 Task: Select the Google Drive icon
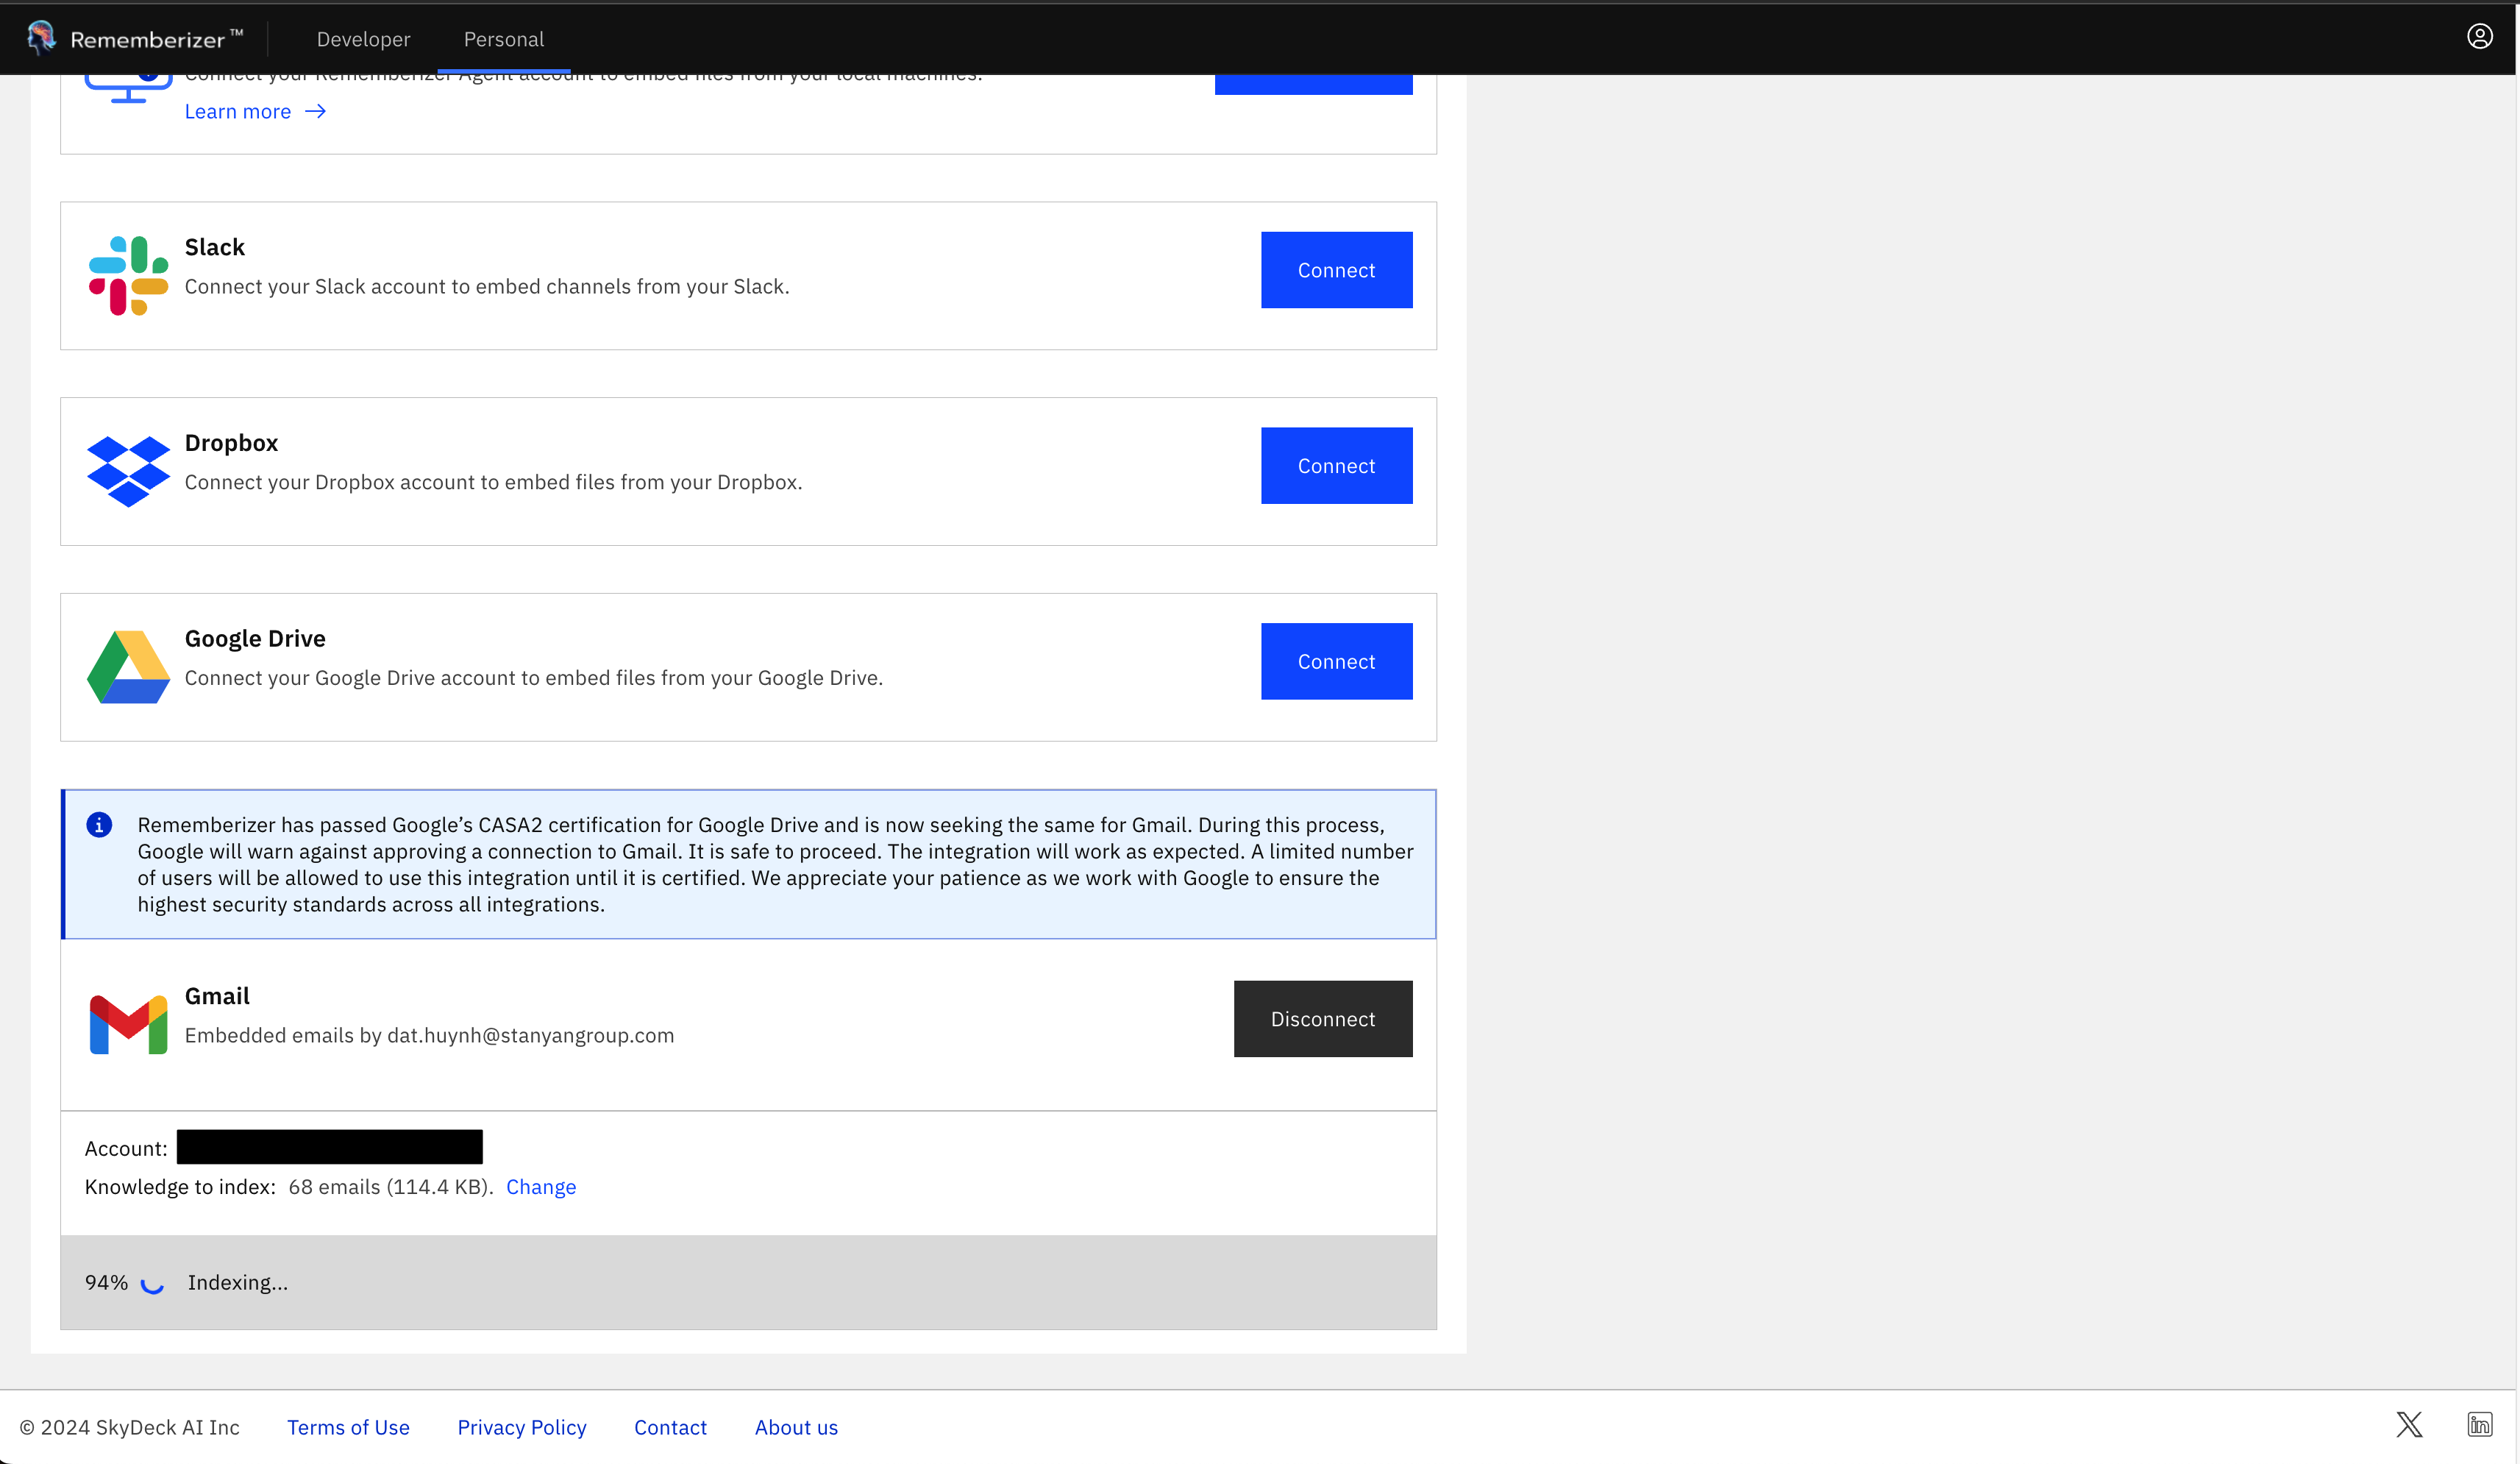tap(127, 666)
